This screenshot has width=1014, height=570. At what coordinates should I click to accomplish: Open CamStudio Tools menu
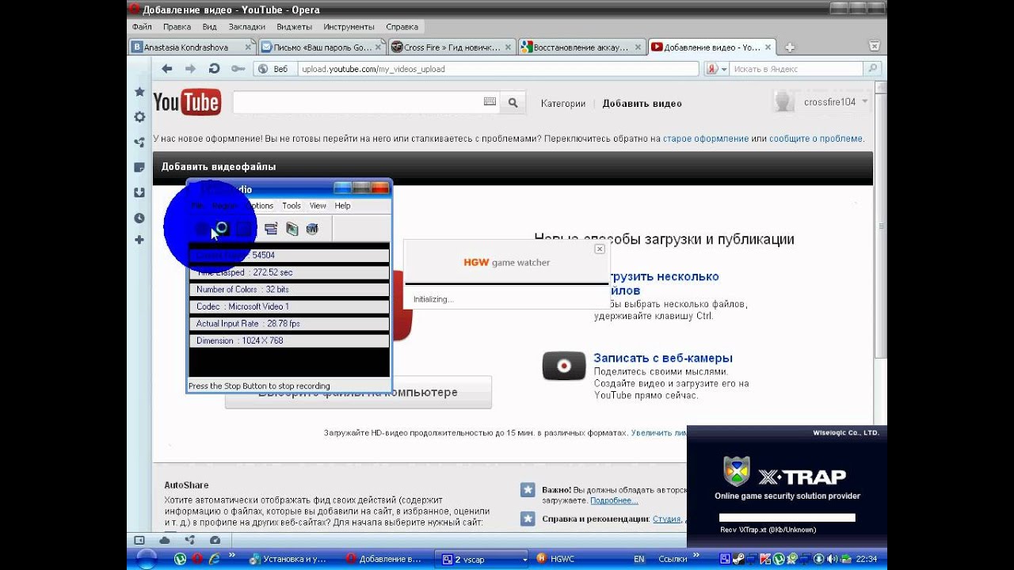(x=292, y=206)
